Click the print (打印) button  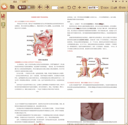point(122,8)
